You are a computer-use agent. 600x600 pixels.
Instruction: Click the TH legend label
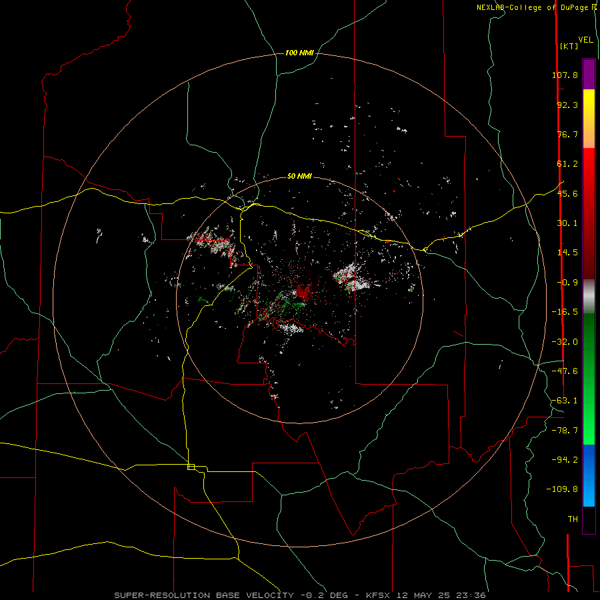pyautogui.click(x=573, y=519)
